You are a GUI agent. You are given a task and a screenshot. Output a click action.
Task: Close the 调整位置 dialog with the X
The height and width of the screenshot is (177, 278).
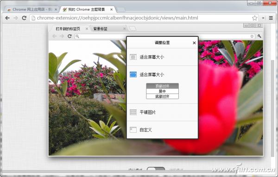click(194, 43)
